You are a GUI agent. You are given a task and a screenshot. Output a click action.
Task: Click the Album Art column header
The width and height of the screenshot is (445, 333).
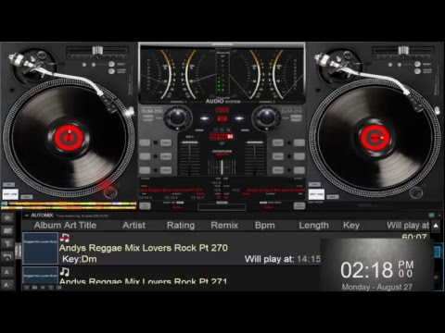click(x=56, y=225)
